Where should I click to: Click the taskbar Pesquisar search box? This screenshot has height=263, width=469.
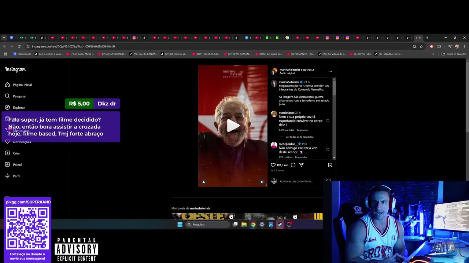(207, 224)
